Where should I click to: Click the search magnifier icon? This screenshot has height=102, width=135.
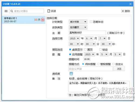(12, 11)
